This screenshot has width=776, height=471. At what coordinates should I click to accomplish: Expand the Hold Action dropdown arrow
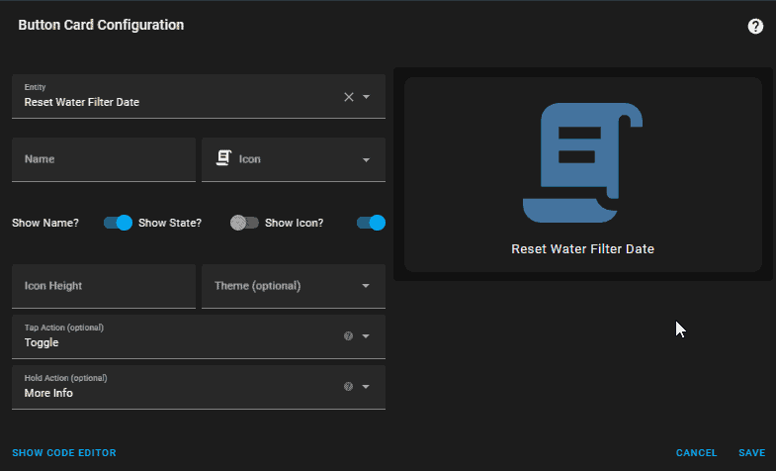coord(366,386)
